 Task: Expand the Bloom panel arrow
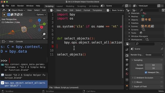point(133,82)
